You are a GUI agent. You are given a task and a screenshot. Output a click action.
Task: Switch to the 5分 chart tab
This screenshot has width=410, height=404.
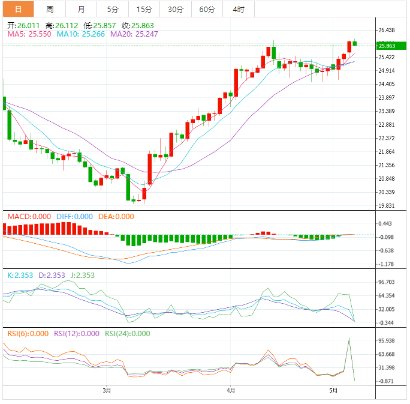[x=113, y=9]
